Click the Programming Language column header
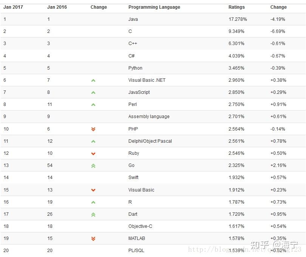The image size is (306, 257). point(154,7)
